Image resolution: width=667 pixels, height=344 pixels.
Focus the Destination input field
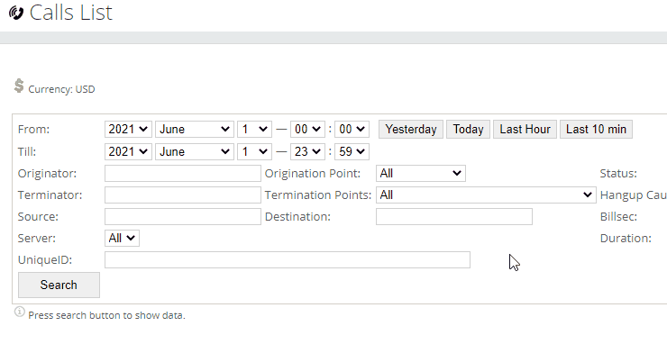[x=454, y=217]
